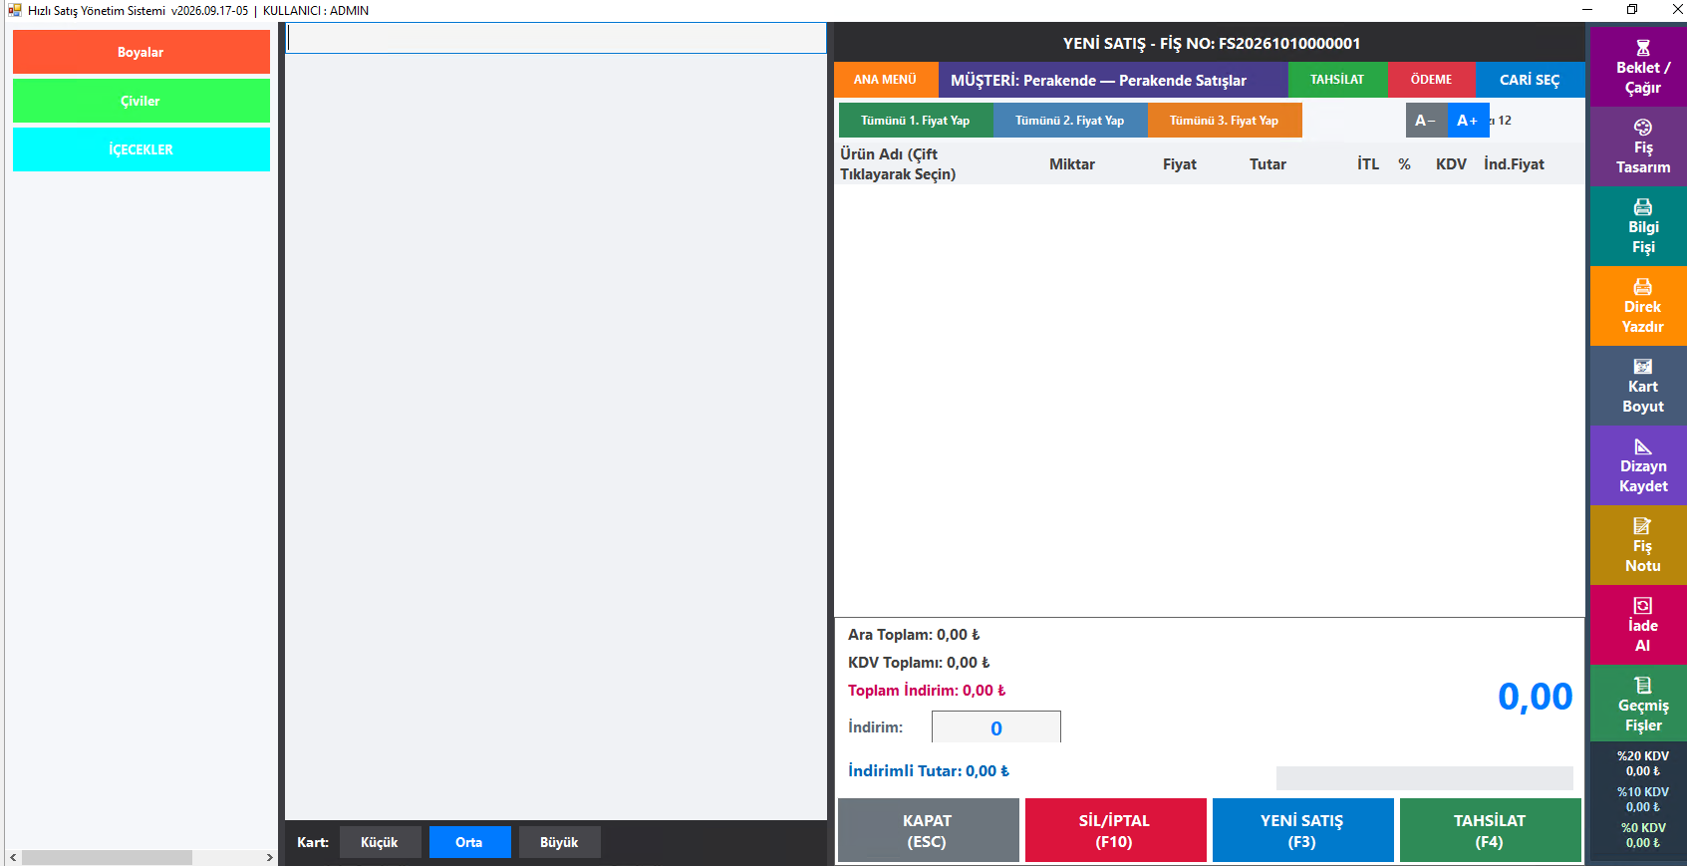Open Fiş Tasarım palette icon
This screenshot has width=1687, height=866.
tap(1643, 128)
